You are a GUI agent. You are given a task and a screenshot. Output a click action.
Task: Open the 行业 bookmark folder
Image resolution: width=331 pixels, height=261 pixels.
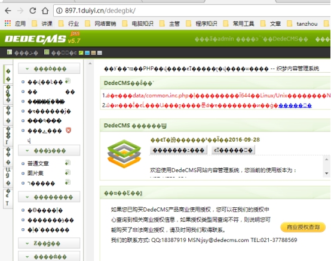click(x=69, y=23)
